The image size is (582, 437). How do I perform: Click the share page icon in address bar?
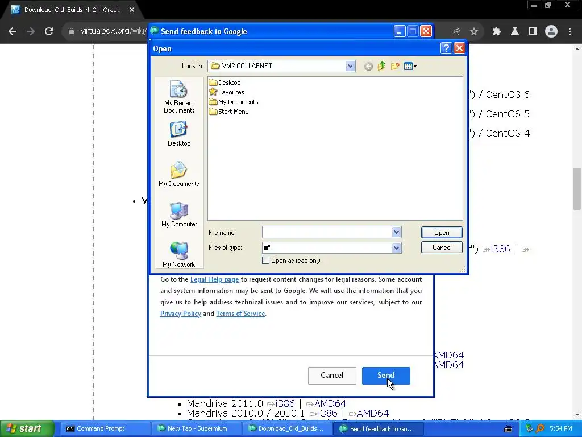(455, 32)
